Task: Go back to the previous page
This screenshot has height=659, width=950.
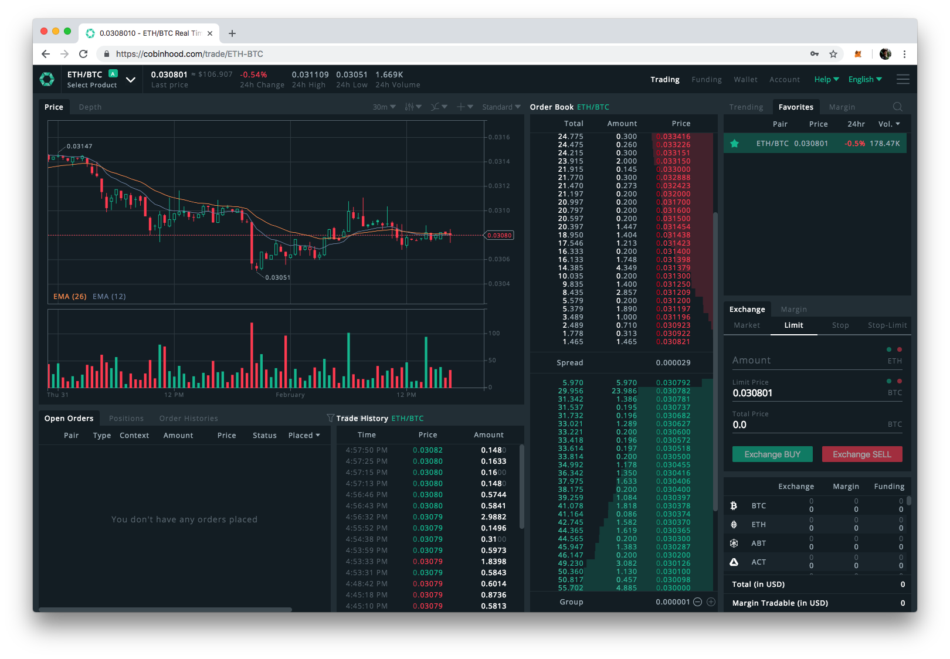Action: point(46,54)
